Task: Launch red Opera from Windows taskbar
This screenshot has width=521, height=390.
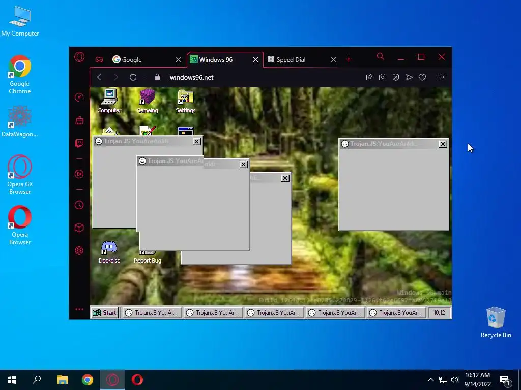Action: tap(137, 380)
